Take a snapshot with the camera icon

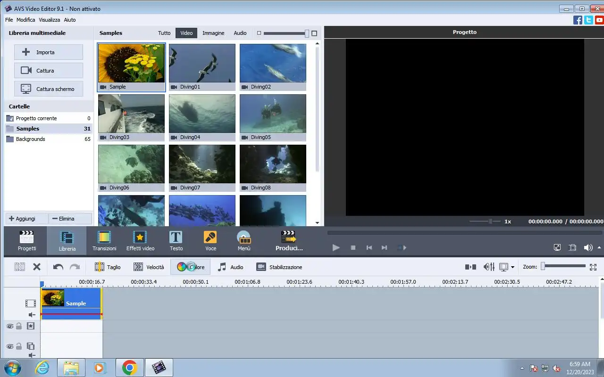point(572,247)
